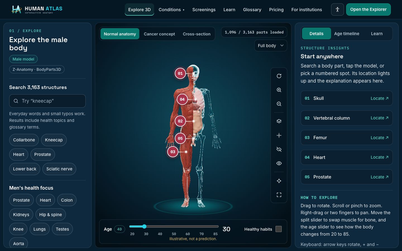
Task: Select the crosshair split tool icon
Action: tap(279, 135)
